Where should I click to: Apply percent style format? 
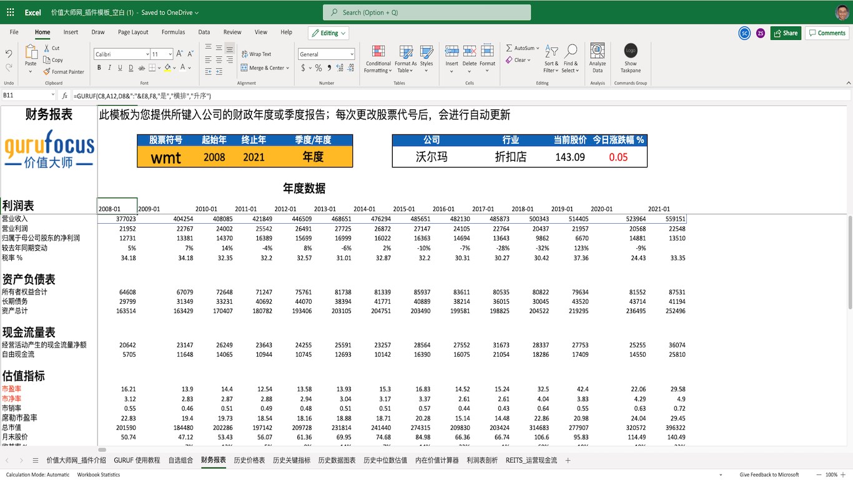318,67
